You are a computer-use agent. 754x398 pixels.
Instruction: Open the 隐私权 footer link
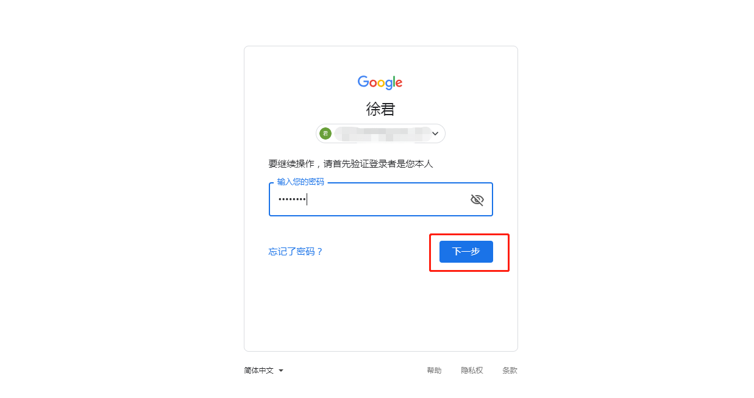click(x=472, y=371)
